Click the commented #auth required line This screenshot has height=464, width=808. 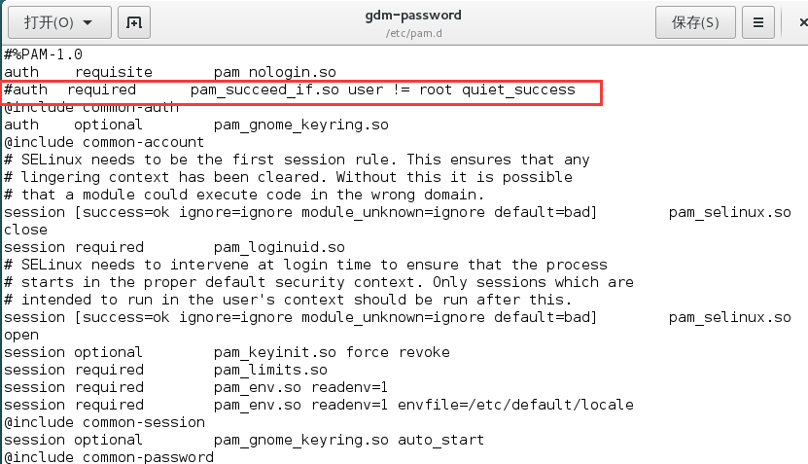(x=290, y=89)
